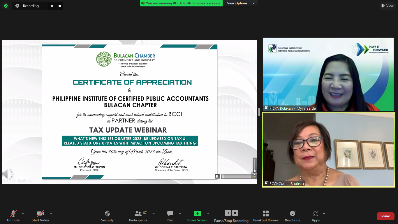This screenshot has width=398, height=224.
Task: Click the pin icon on Myra Balde's name
Action: coord(266,108)
